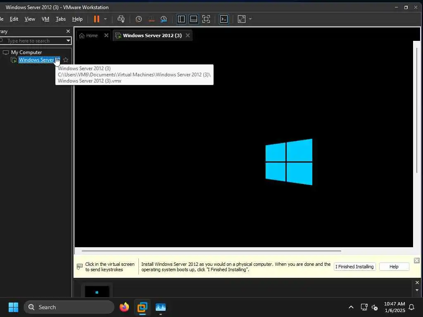This screenshot has height=317, width=423.
Task: Click the VM thumbnail in the thumbnail bar
Action: tap(97, 291)
